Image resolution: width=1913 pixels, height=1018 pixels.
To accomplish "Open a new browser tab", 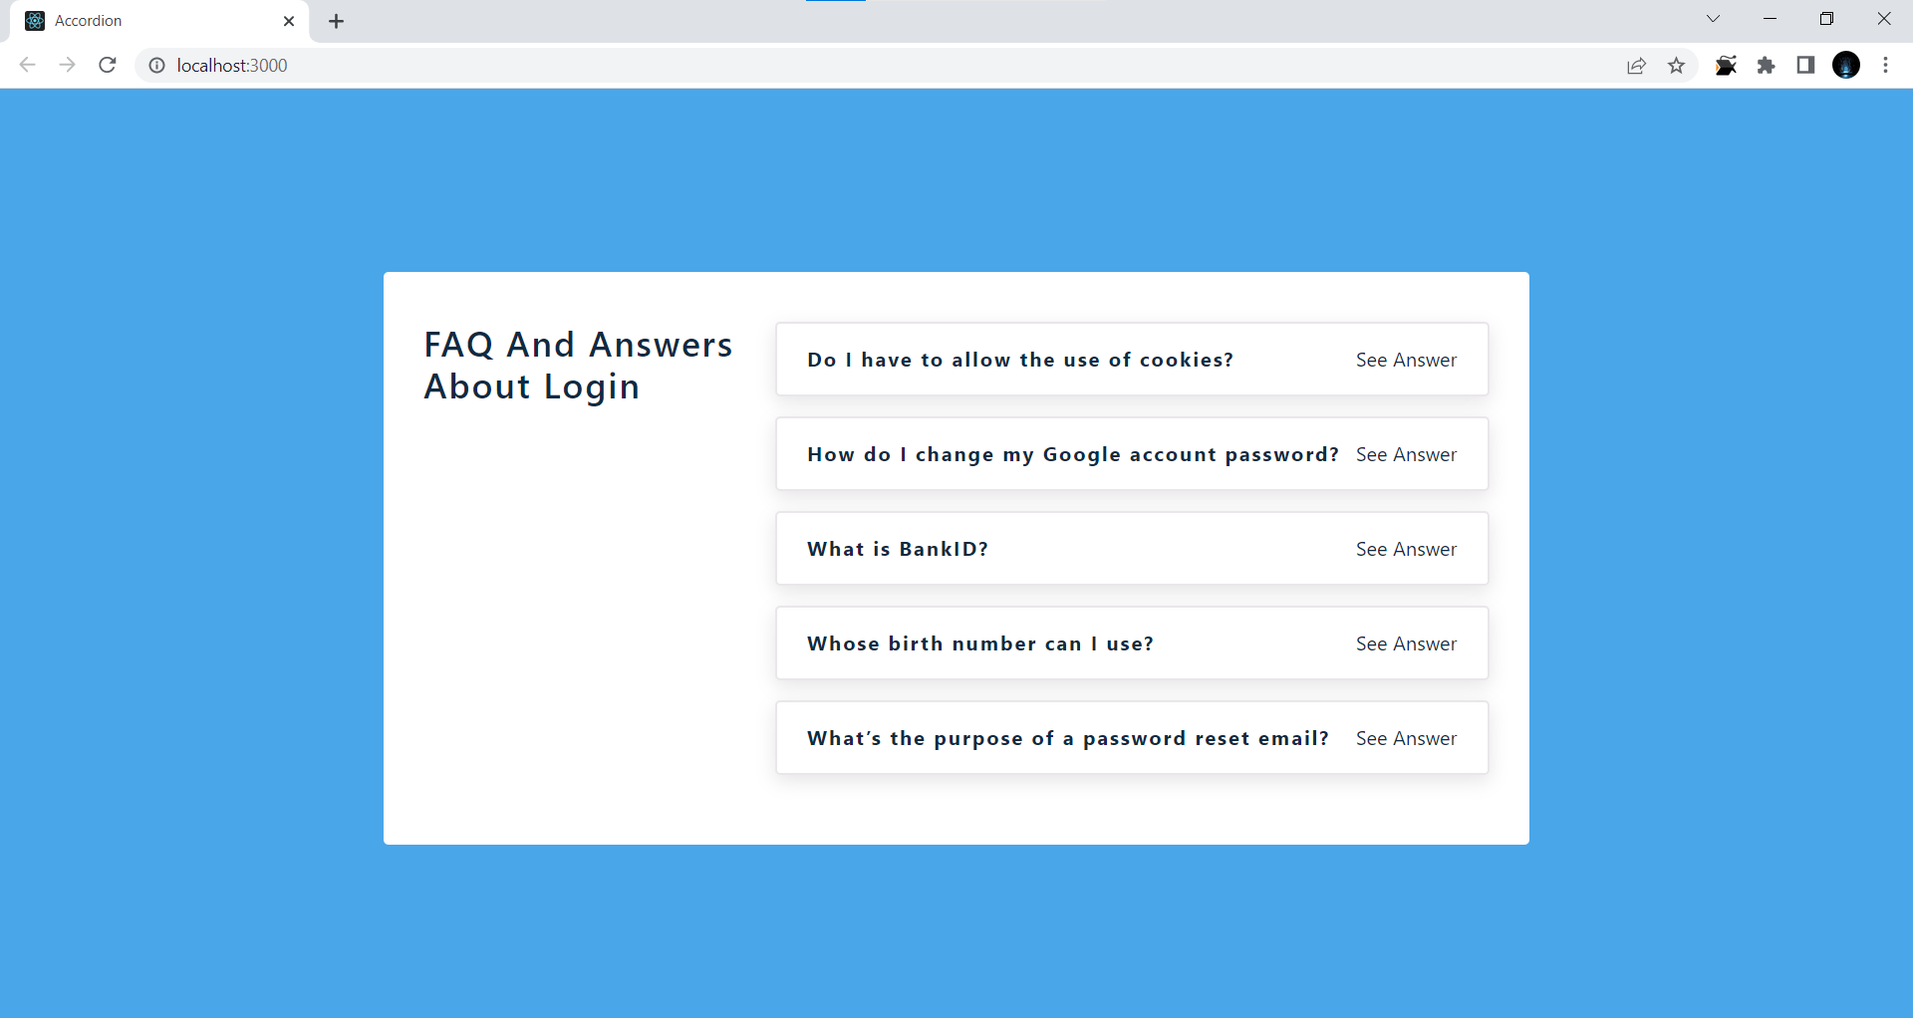I will [x=336, y=20].
